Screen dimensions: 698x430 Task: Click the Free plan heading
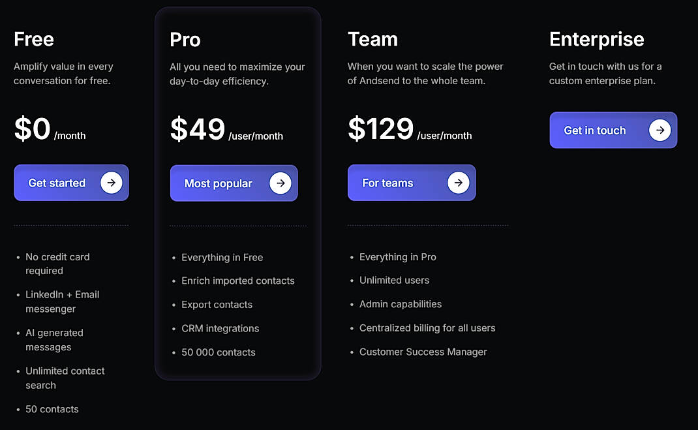(33, 39)
